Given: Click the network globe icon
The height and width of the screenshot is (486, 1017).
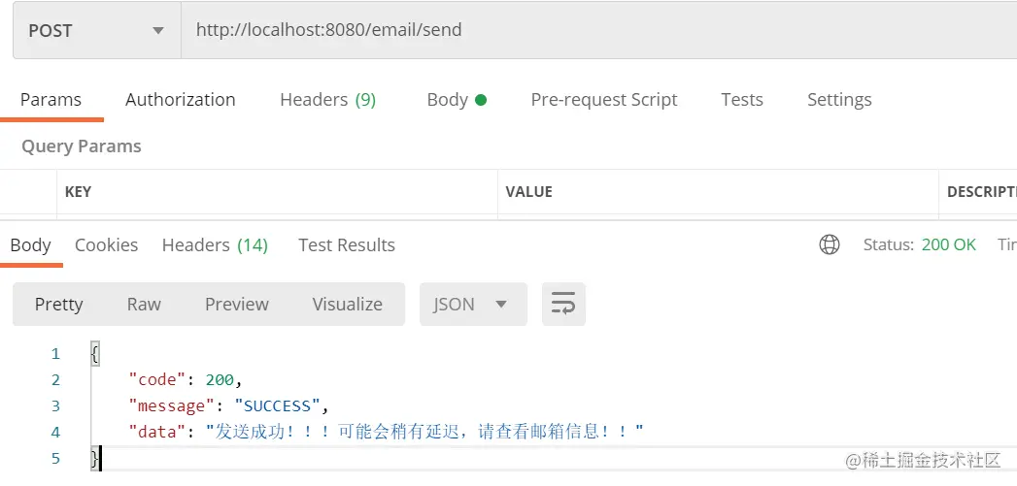Looking at the screenshot, I should (x=830, y=245).
